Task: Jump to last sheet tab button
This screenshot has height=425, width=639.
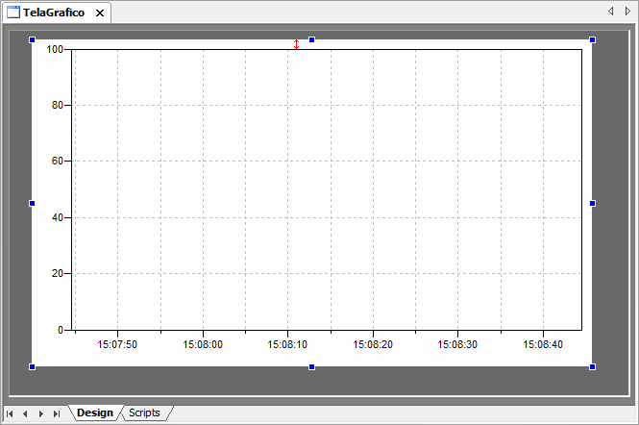Action: [57, 413]
